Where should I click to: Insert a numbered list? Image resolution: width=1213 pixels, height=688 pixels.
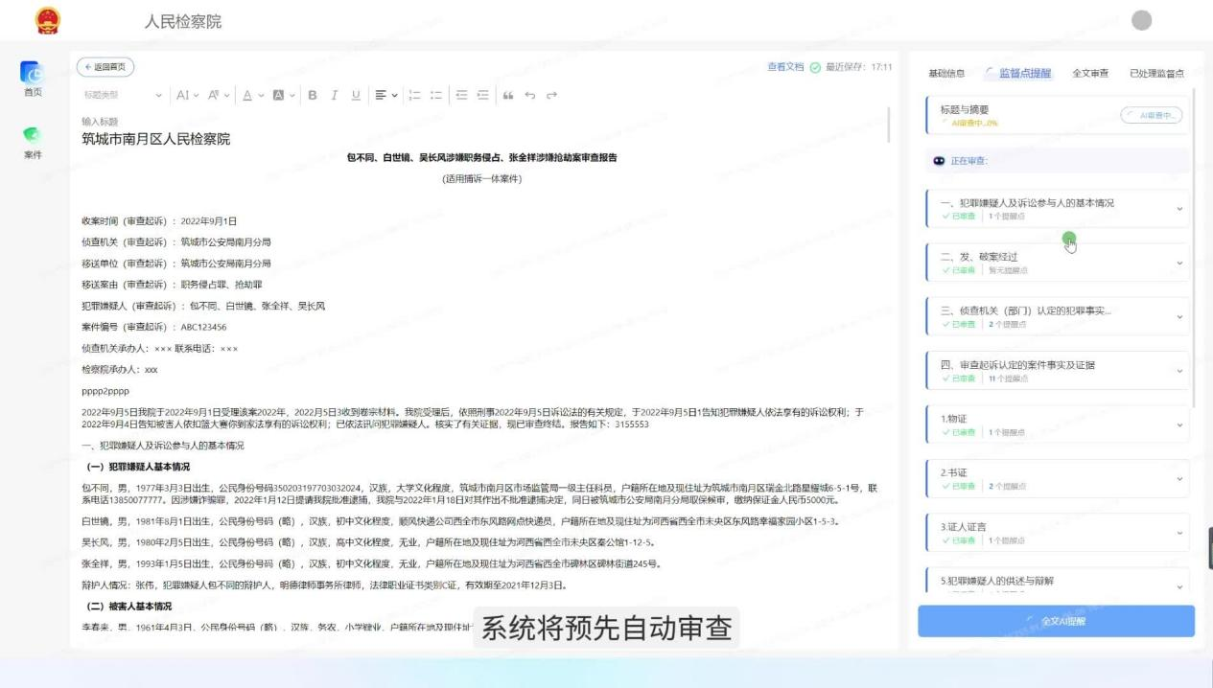(x=415, y=95)
